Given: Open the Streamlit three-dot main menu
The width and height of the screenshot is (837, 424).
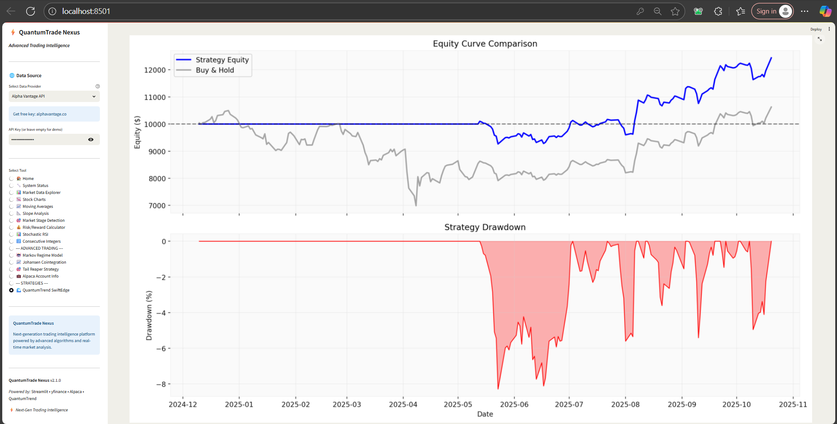Looking at the screenshot, I should [829, 29].
